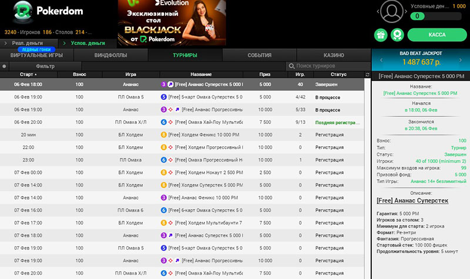Select the 20 мин Холдем Феникс 10 000 PM row
The height and width of the screenshot is (279, 470).
(182, 135)
